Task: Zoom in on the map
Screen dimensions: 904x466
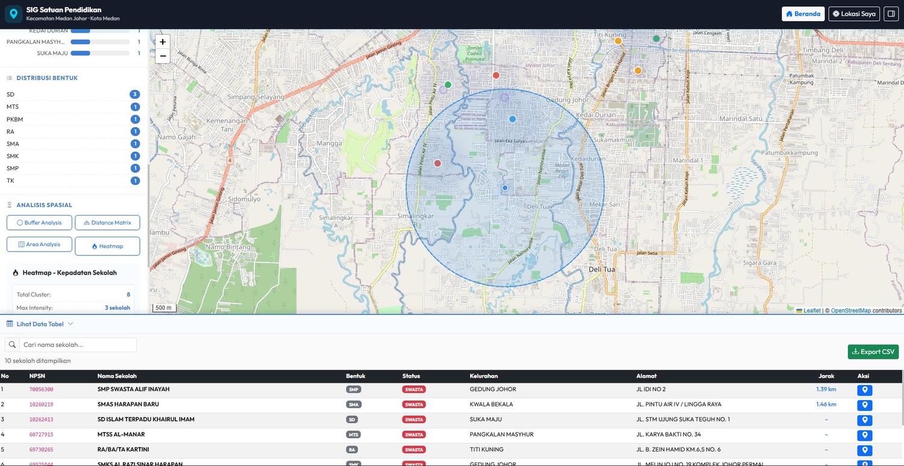Action: pyautogui.click(x=163, y=42)
